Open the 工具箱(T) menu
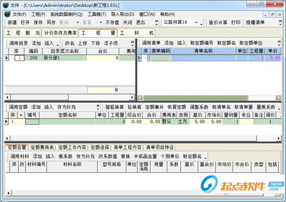 pyautogui.click(x=97, y=14)
